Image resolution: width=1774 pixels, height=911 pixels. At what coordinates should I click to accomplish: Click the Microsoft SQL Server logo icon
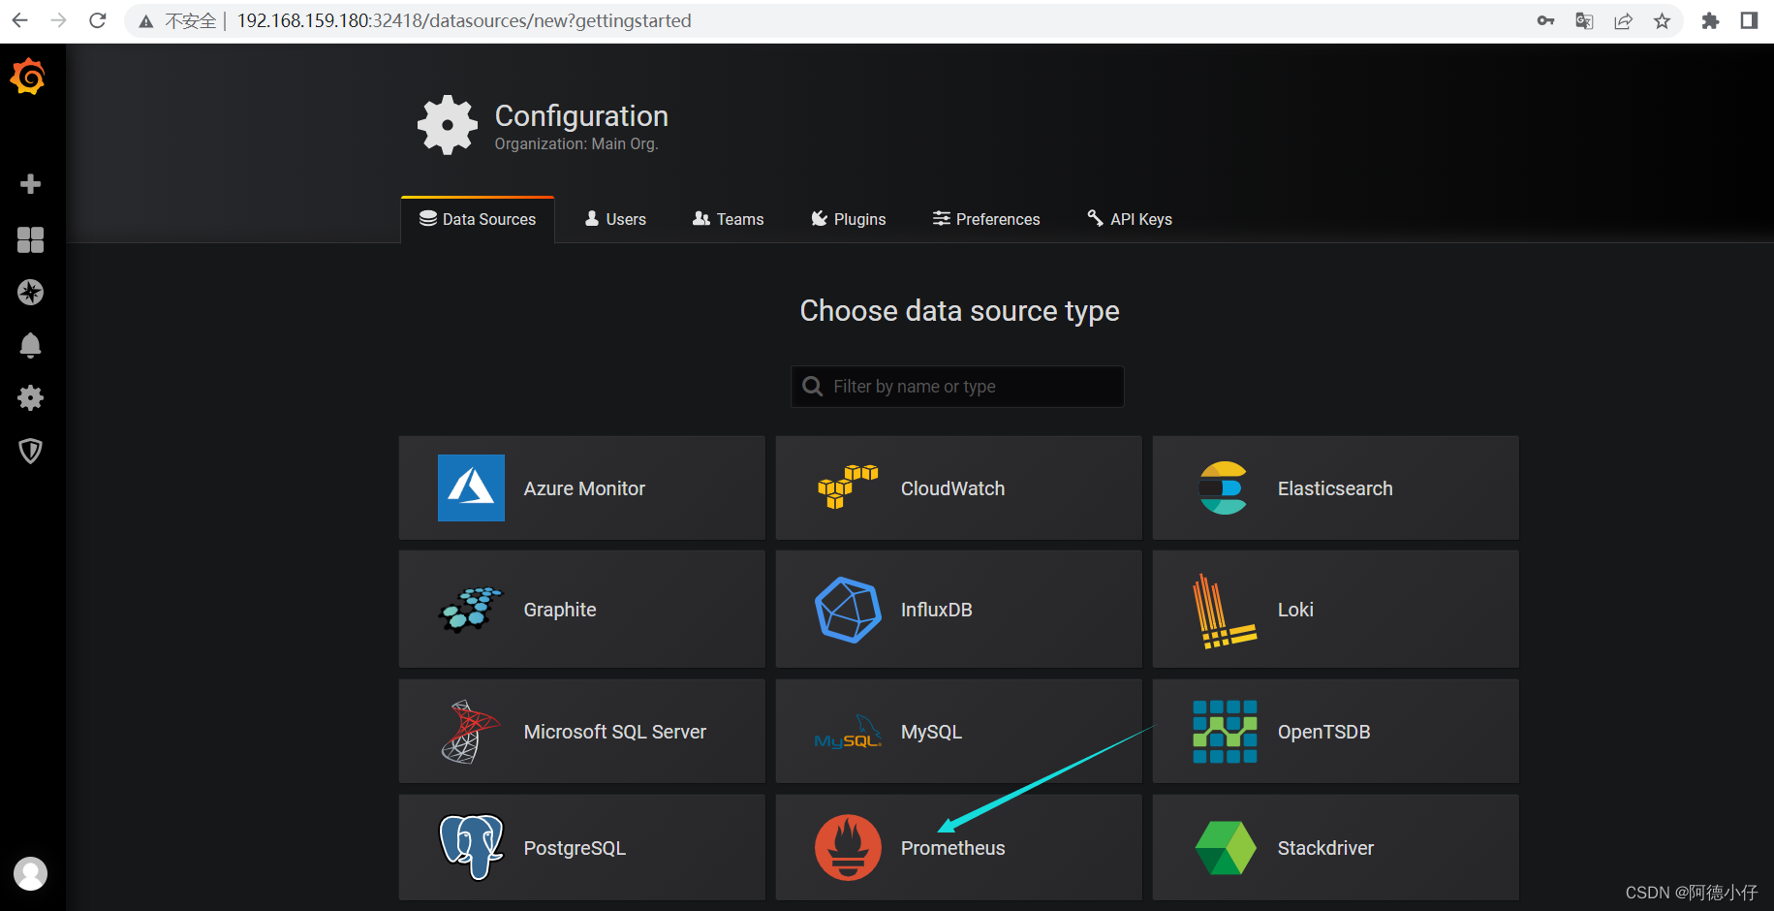(x=471, y=732)
